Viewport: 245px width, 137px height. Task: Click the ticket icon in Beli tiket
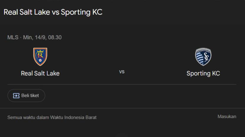(x=16, y=96)
